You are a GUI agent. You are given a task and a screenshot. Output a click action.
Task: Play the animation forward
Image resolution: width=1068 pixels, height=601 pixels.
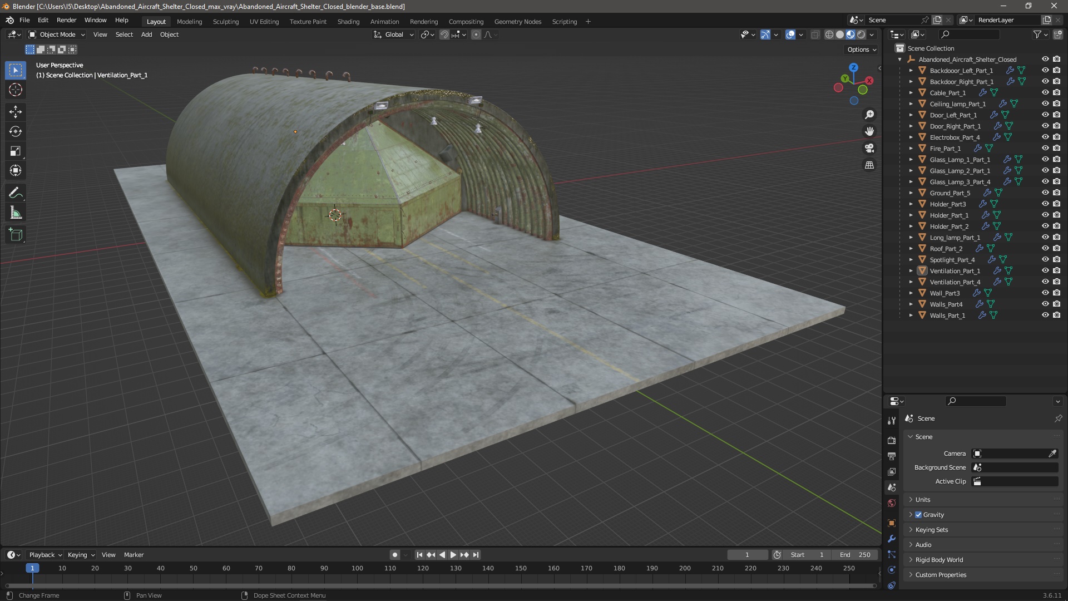point(453,555)
